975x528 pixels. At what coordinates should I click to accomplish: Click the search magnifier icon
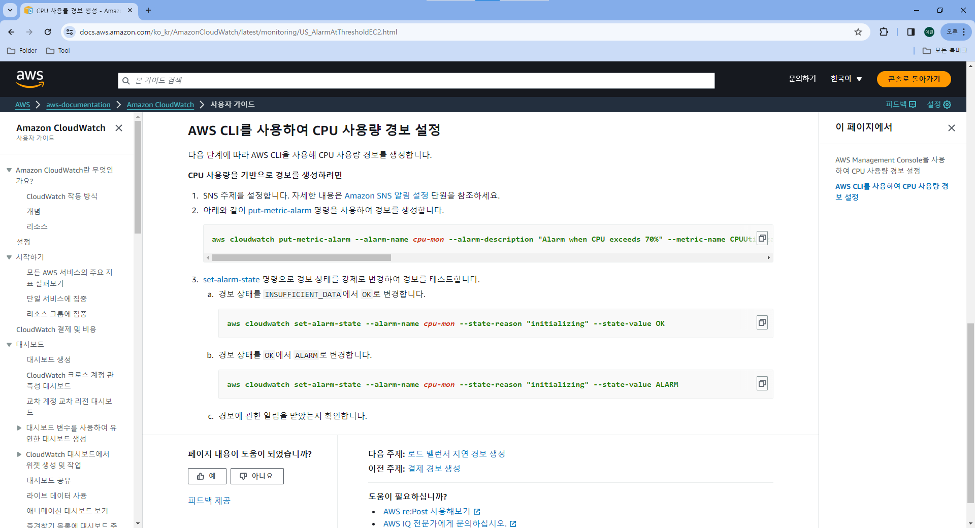point(126,81)
